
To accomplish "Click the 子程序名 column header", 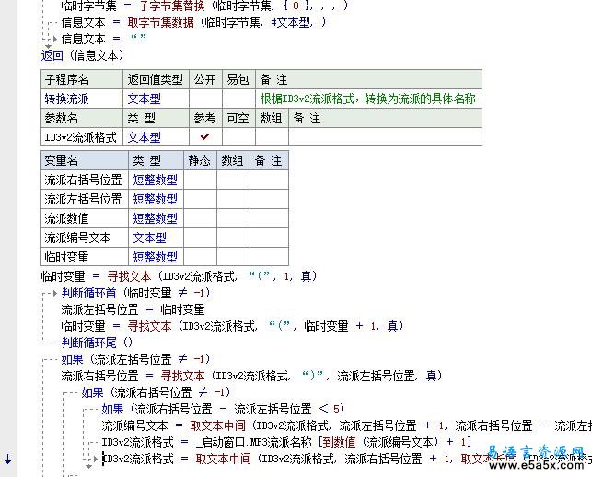I will [82, 79].
